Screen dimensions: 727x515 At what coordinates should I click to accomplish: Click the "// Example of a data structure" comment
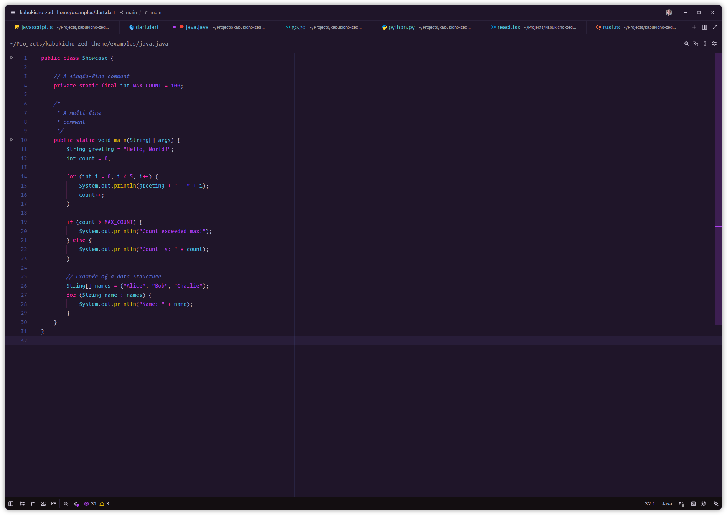pos(114,276)
